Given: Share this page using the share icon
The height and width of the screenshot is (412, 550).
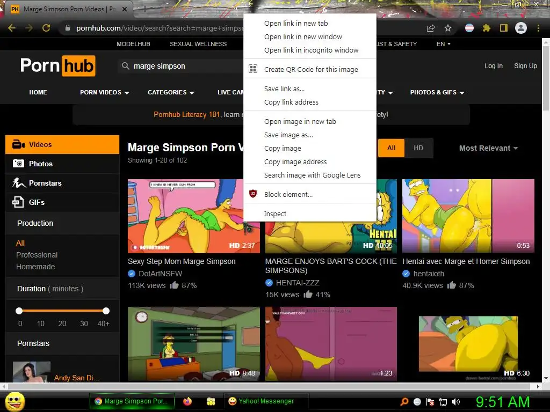Looking at the screenshot, I should (x=430, y=28).
